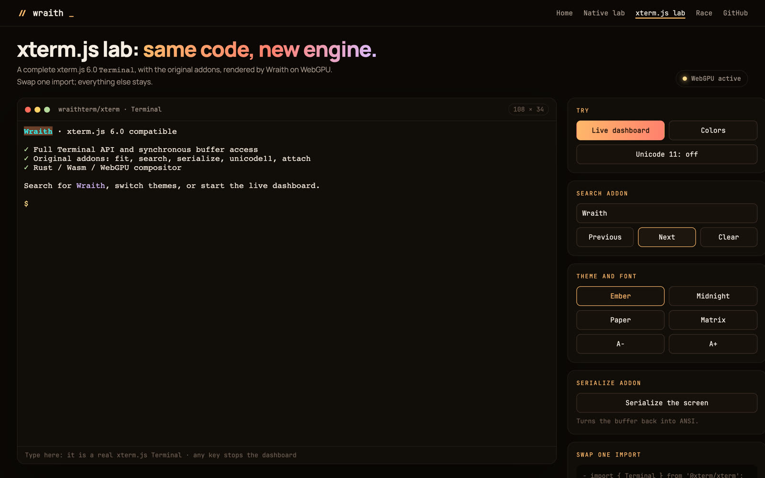Click 'Full Terminal API' terminal line

141,150
